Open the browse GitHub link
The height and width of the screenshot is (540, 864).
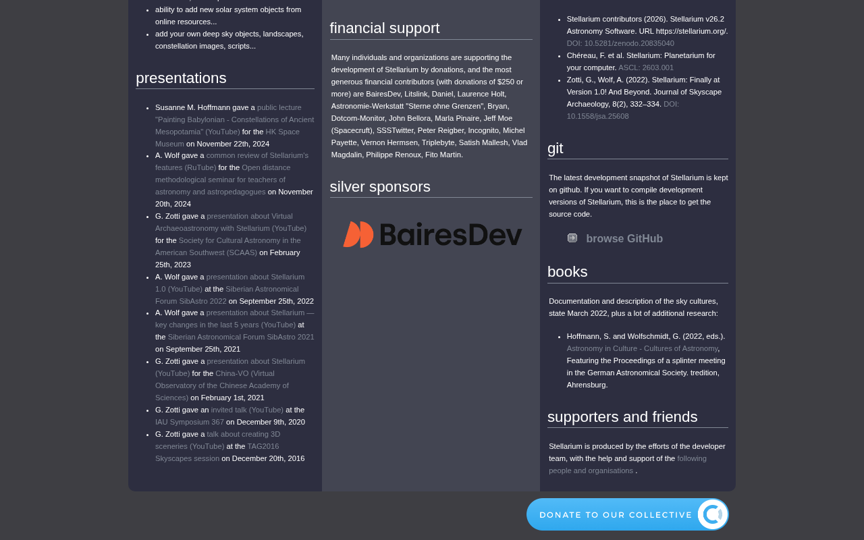pos(624,239)
